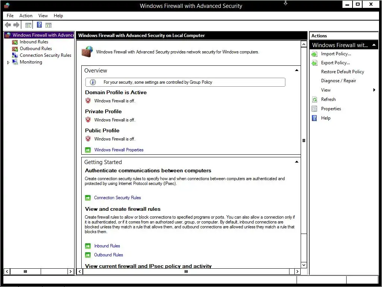Open the Outbound Rules link in Getting Started
This screenshot has height=287, width=382.
click(x=109, y=255)
